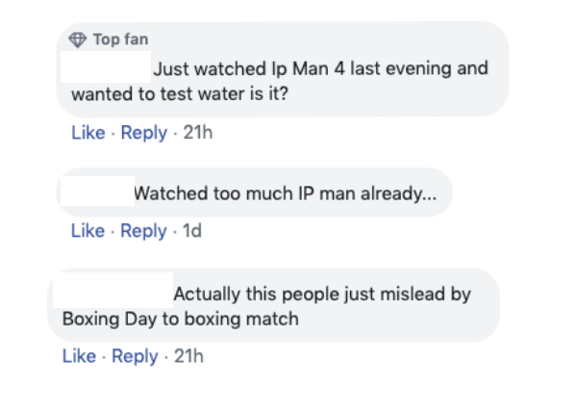The height and width of the screenshot is (412, 577).
Task: Like the Ip Man 4 comment
Action: (x=88, y=133)
